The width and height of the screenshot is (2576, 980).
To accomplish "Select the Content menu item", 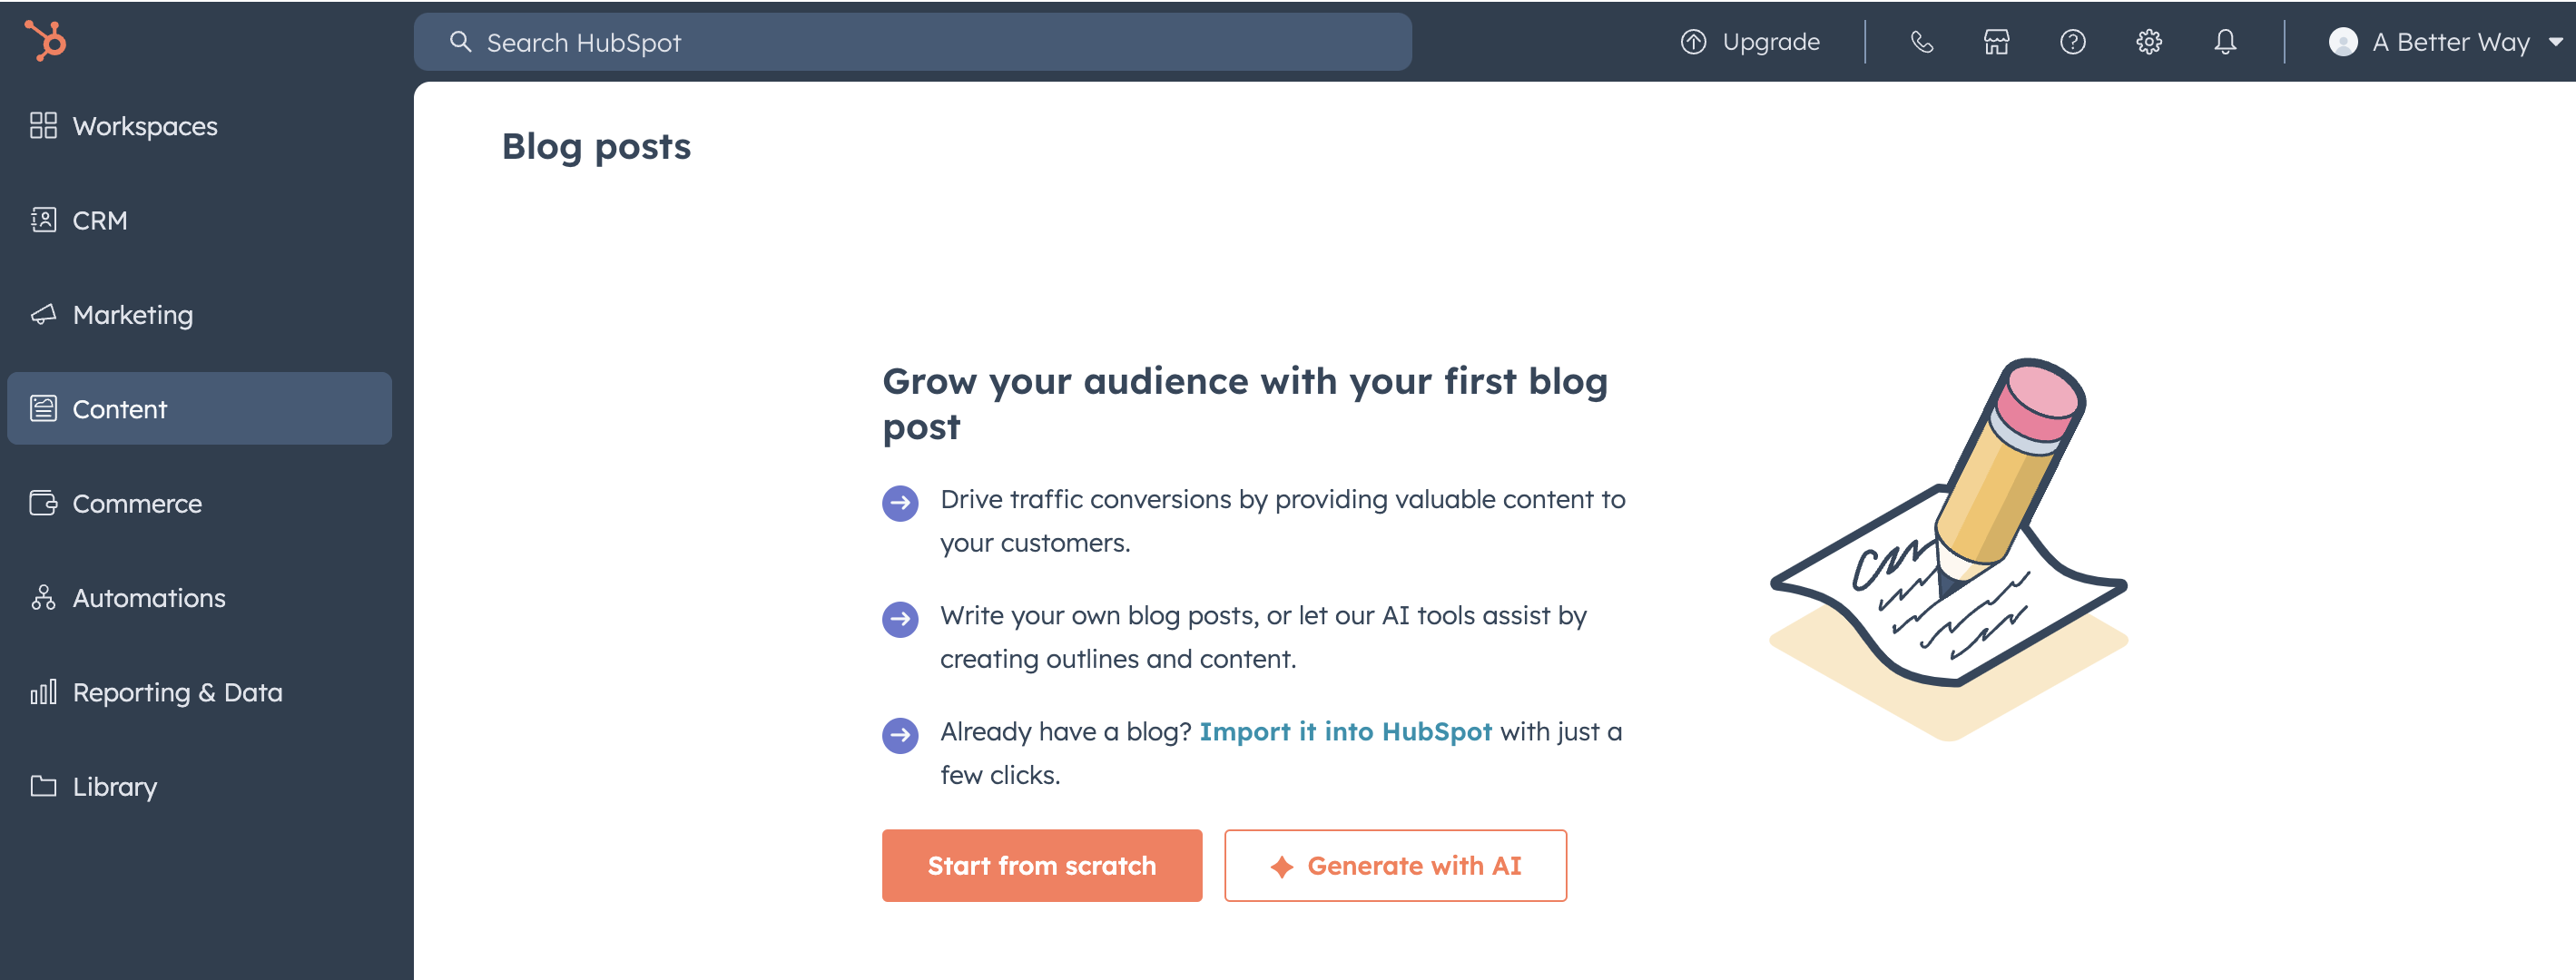I will click(120, 409).
